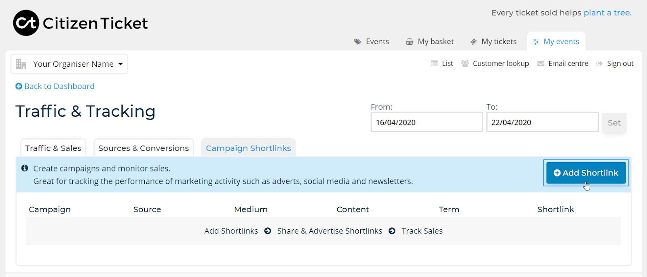Click the ticket icon beside My tickets
The image size is (647, 277).
click(x=474, y=42)
